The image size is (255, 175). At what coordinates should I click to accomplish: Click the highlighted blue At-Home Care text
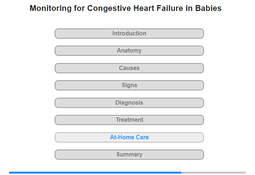[x=129, y=137]
